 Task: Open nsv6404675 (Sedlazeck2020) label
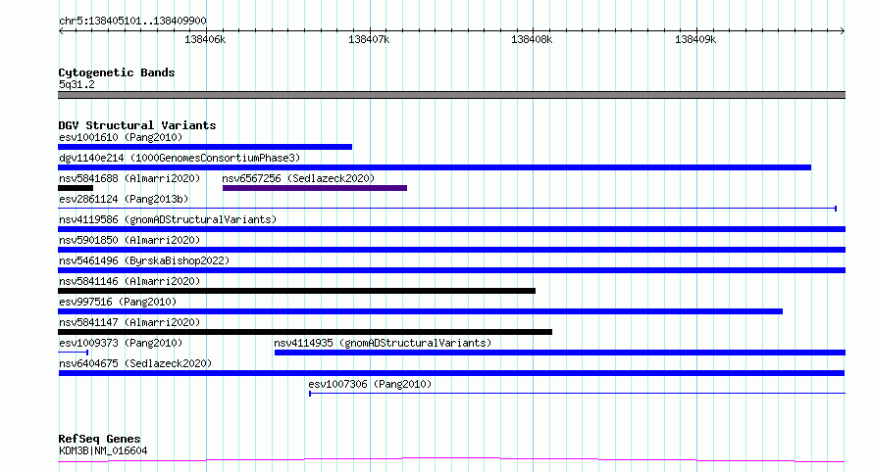pos(135,363)
